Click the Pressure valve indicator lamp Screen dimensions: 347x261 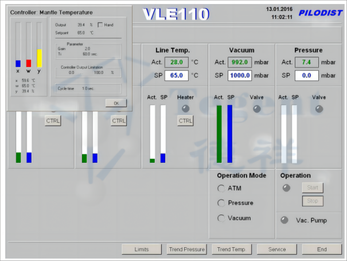319,108
